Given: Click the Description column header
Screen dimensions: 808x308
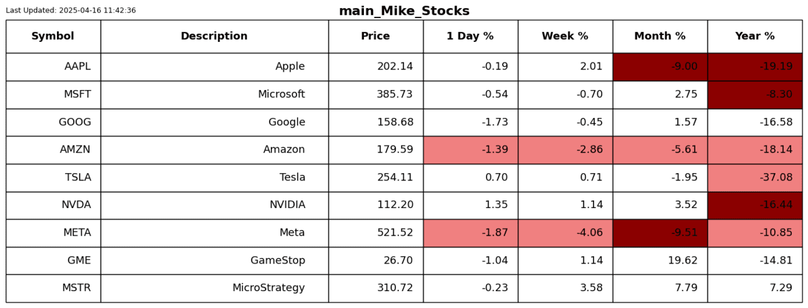Looking at the screenshot, I should coord(214,36).
